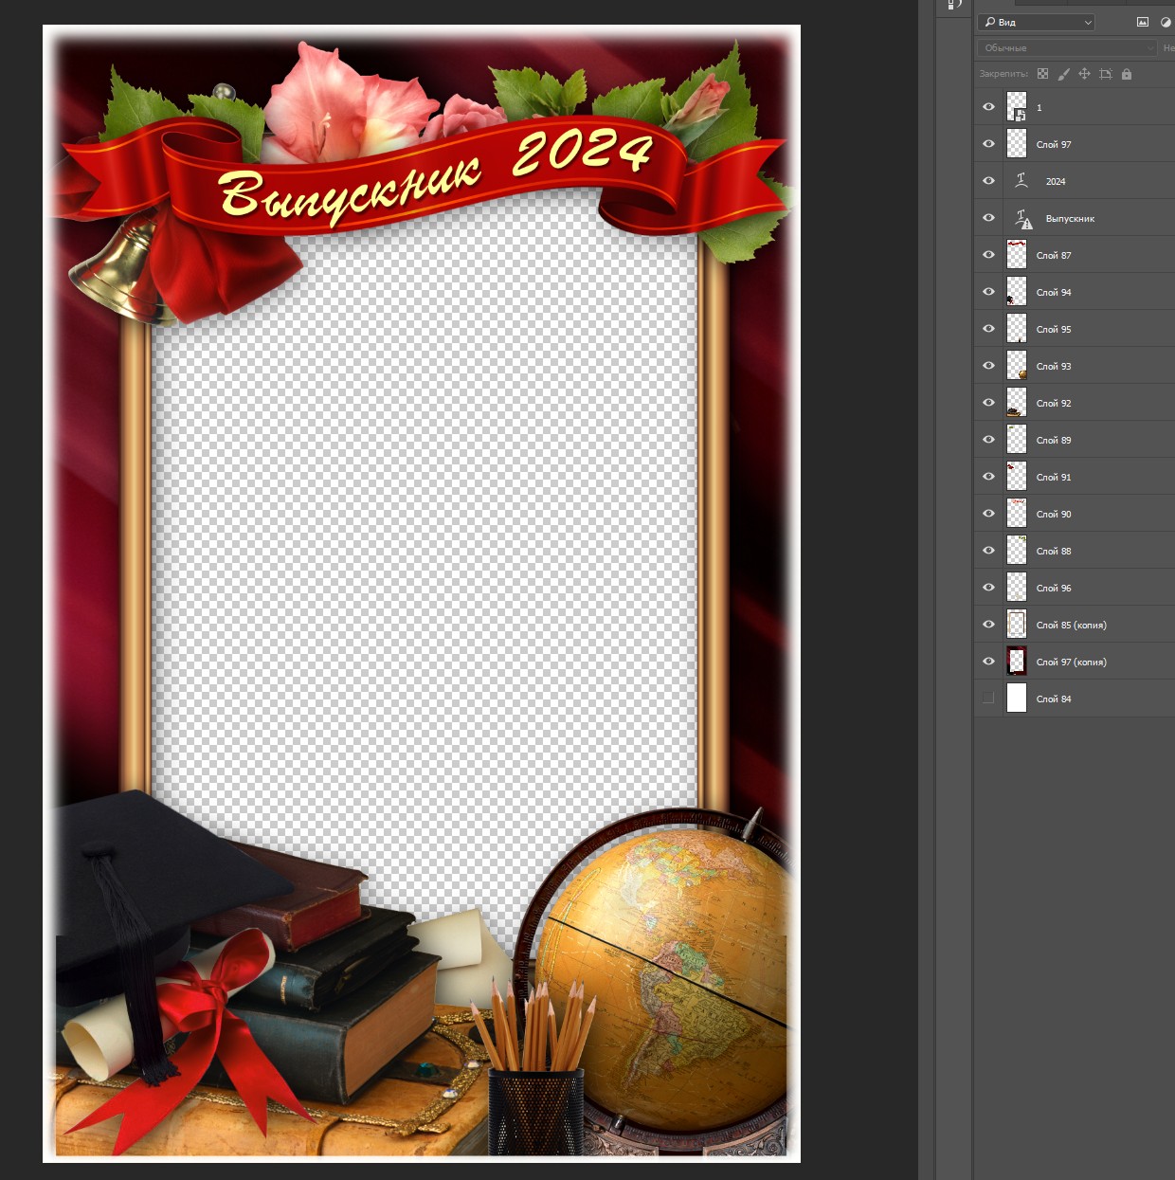Click the adjustment layer filter icon
This screenshot has height=1180, width=1175.
click(1166, 22)
